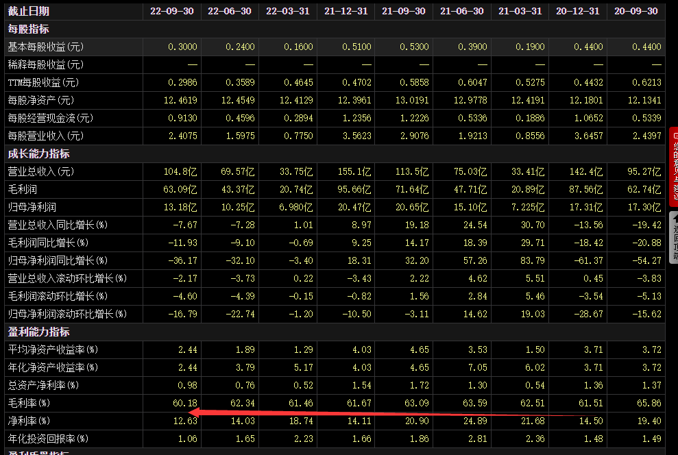The height and width of the screenshot is (455, 678).
Task: Select the 21-06-30 column header
Action: click(x=462, y=11)
